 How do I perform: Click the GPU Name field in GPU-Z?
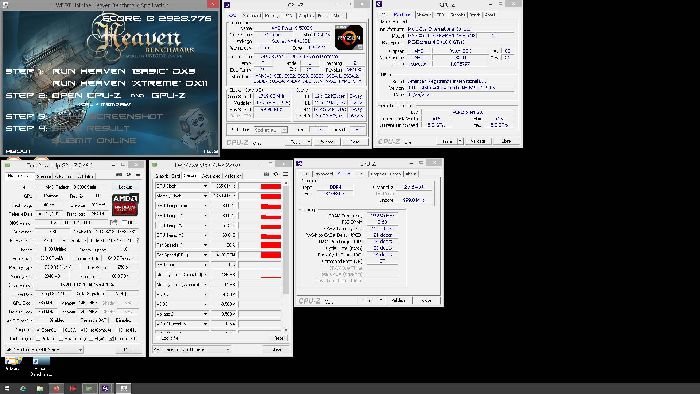coord(72,187)
